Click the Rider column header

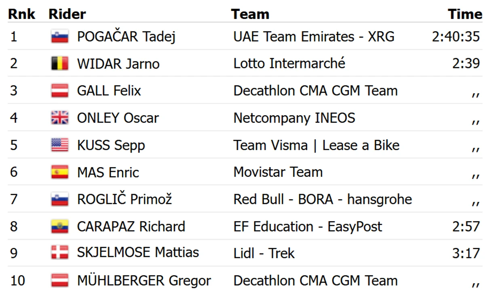click(x=67, y=14)
